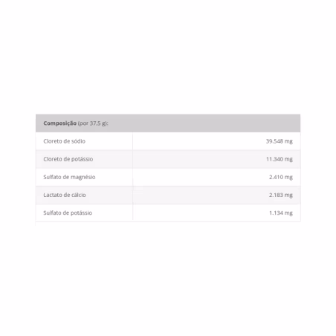The height and width of the screenshot is (336, 336).
Task: Click the 11.340 mg value
Action: click(x=280, y=159)
